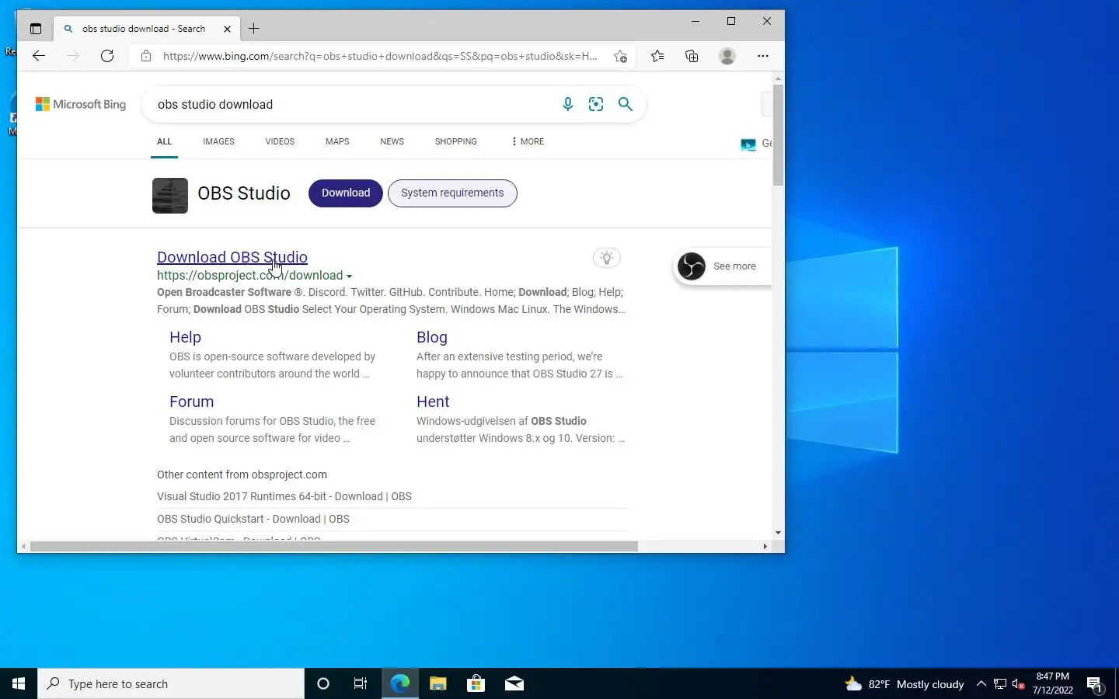Open the clock and calendar flyout

(1053, 683)
